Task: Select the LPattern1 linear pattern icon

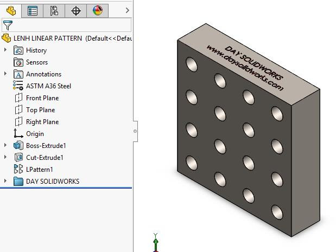Action: (18, 169)
